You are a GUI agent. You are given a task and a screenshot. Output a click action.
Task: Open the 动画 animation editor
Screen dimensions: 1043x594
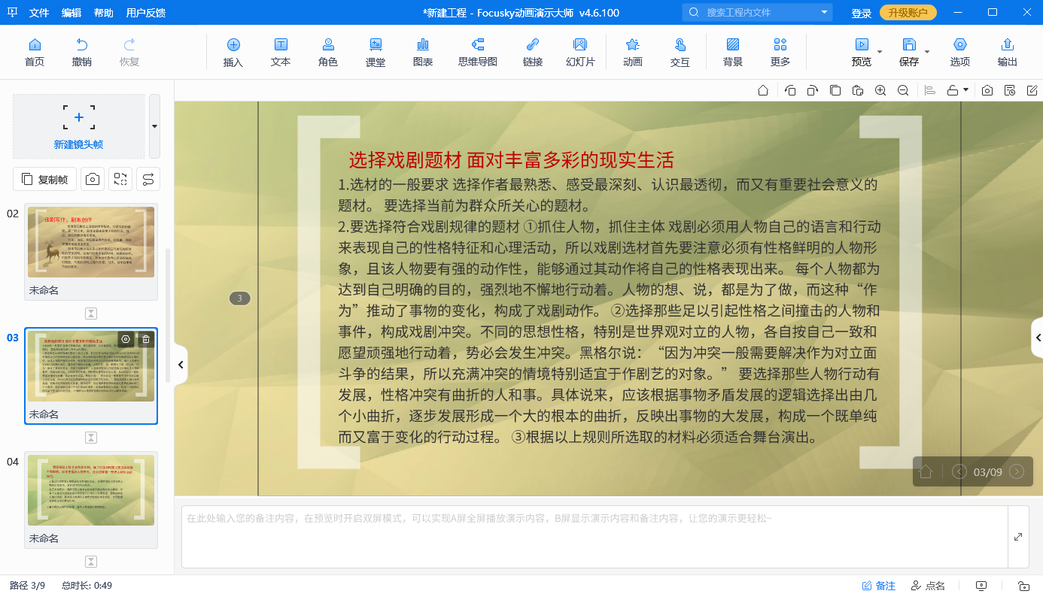pyautogui.click(x=633, y=52)
